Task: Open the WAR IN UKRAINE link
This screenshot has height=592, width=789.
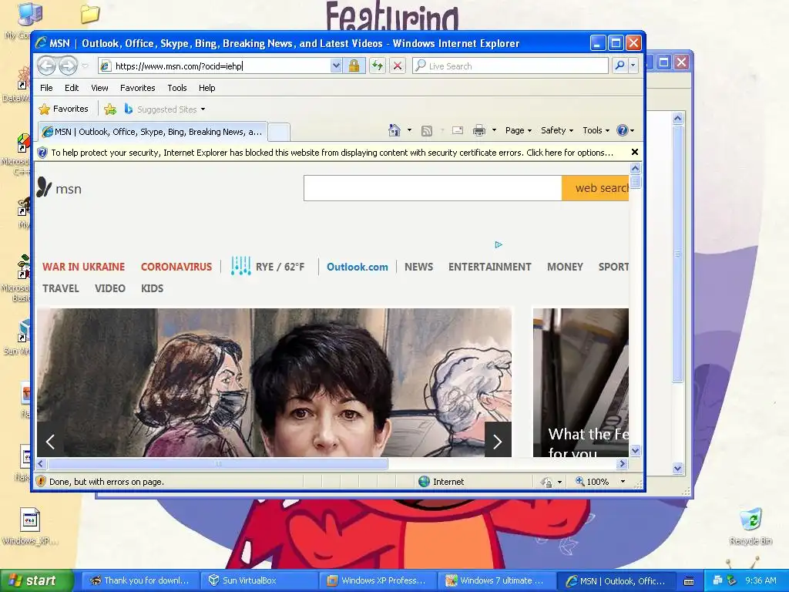Action: tap(83, 267)
